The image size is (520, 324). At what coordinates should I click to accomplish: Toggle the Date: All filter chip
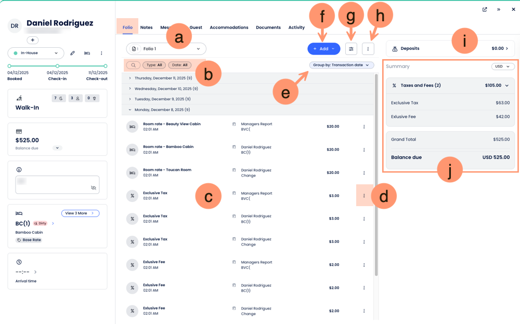pyautogui.click(x=179, y=65)
